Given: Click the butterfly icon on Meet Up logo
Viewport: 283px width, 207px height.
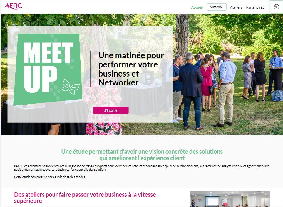Looking at the screenshot, I should 71,86.
